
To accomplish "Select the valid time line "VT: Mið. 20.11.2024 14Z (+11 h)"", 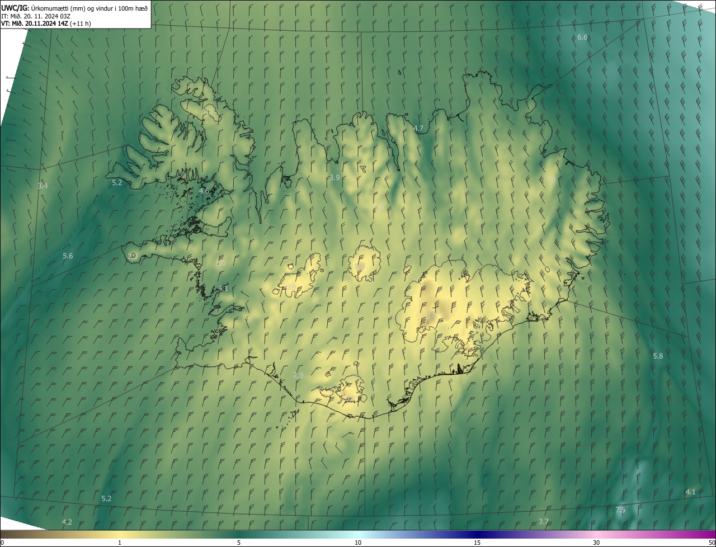I will [46, 23].
